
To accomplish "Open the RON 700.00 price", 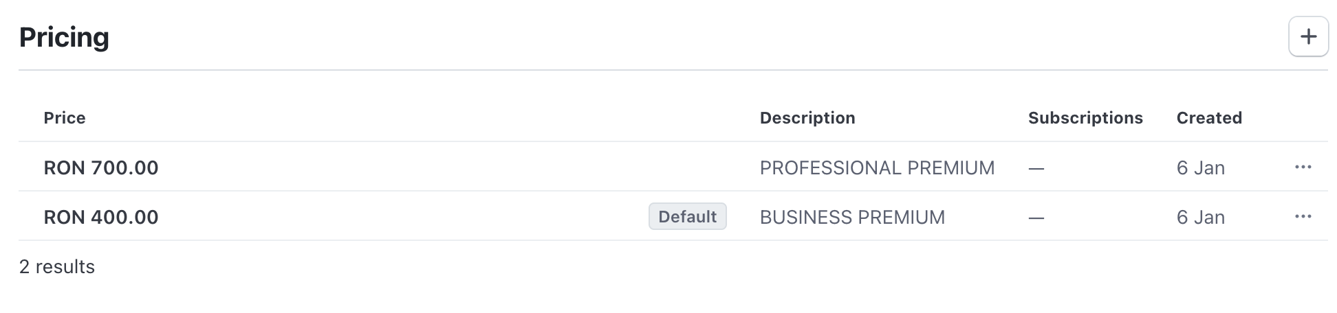I will (x=101, y=167).
